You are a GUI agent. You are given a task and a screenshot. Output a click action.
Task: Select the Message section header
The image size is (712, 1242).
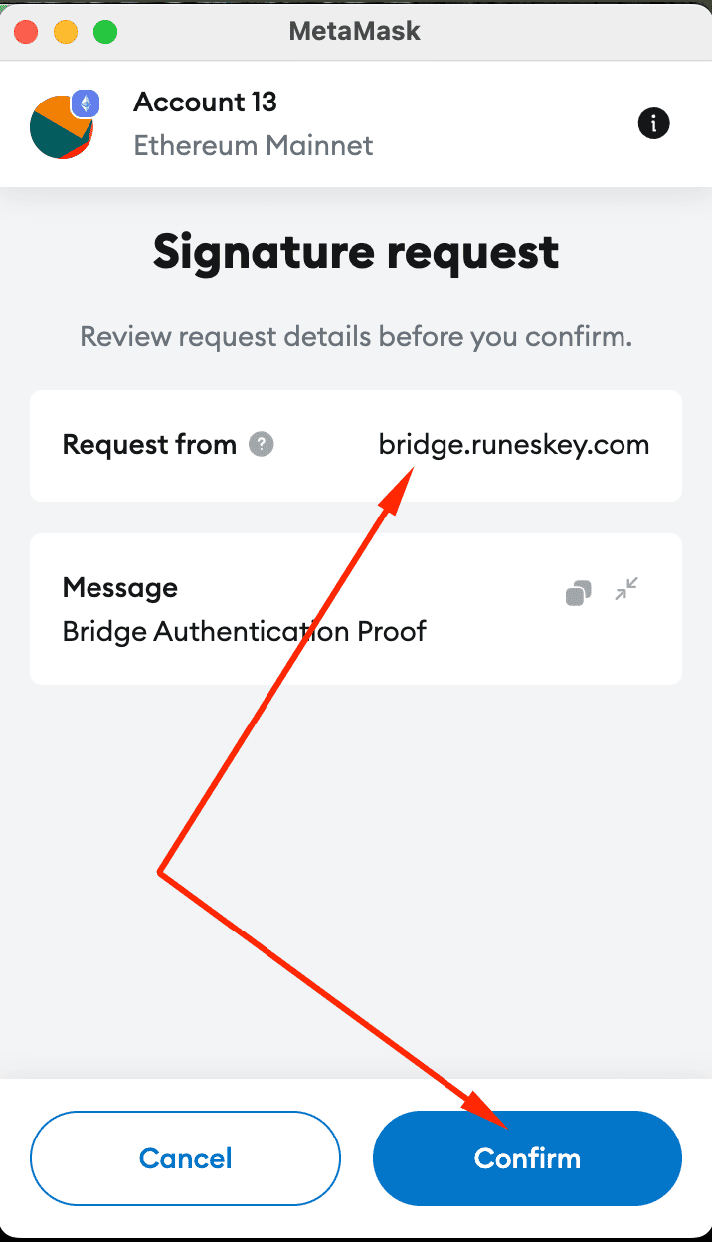pos(119,587)
